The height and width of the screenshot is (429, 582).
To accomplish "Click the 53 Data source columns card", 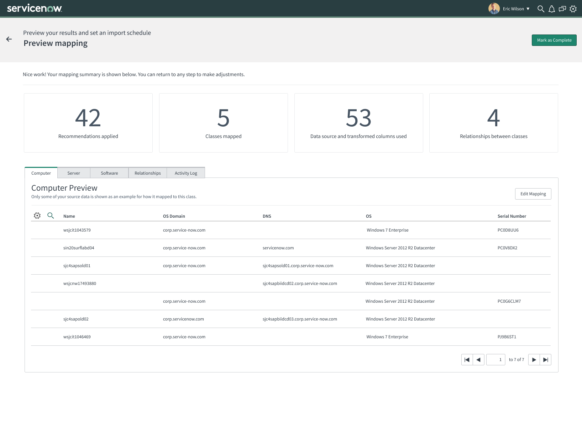I will [359, 123].
